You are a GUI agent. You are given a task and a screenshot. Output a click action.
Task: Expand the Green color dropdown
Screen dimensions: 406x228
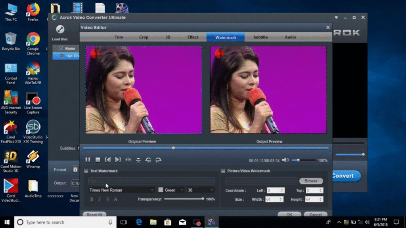tap(171, 190)
